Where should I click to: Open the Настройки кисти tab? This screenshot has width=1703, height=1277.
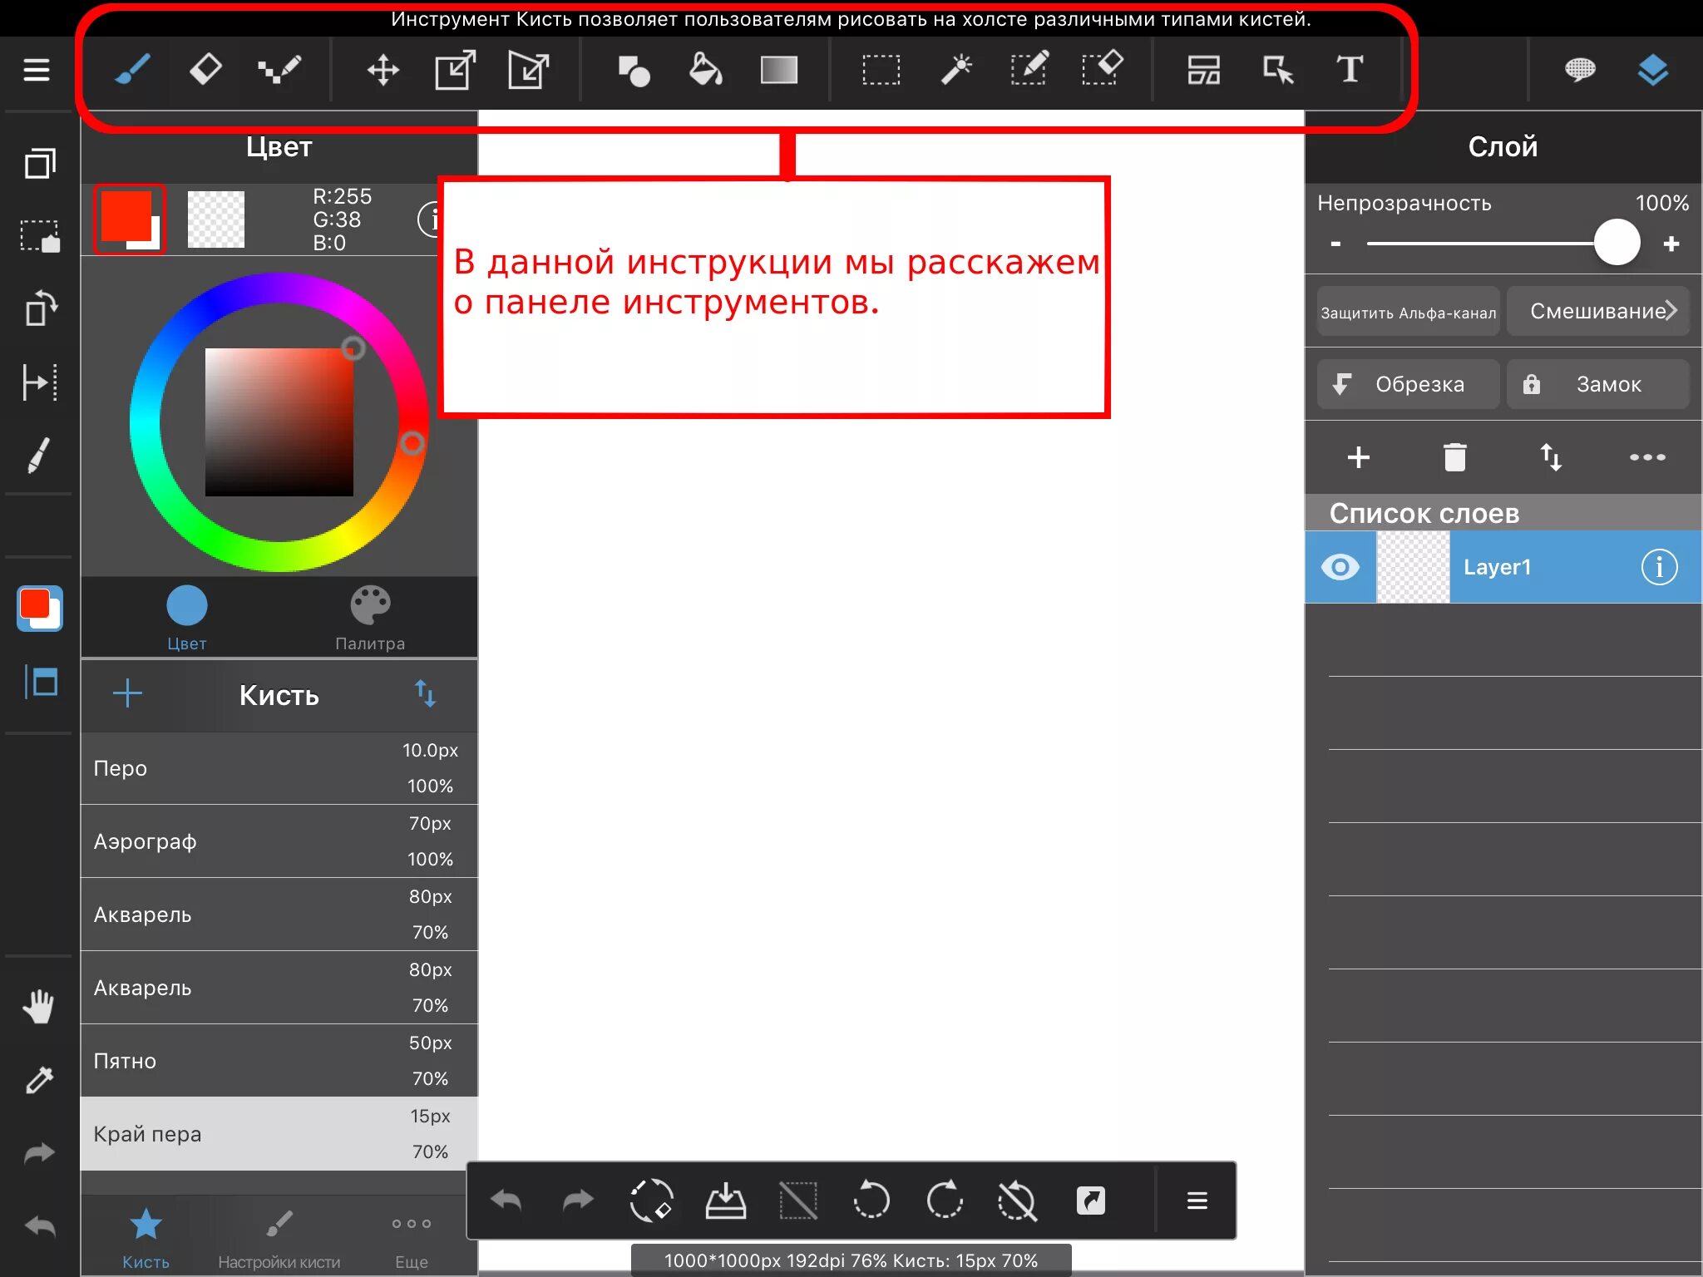coord(279,1237)
